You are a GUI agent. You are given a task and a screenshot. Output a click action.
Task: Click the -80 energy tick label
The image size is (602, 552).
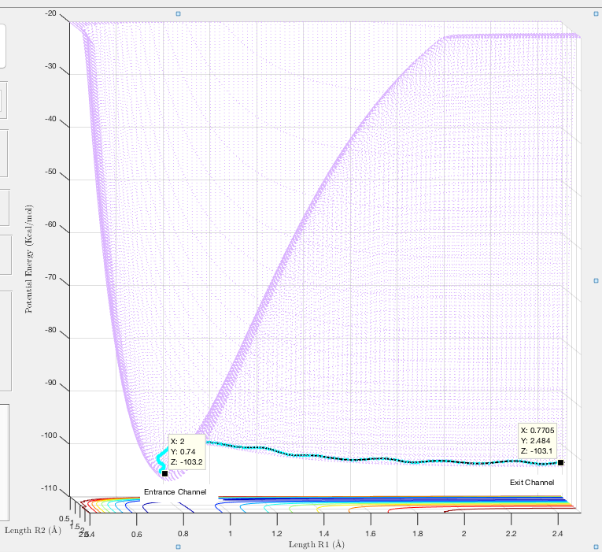click(50, 330)
